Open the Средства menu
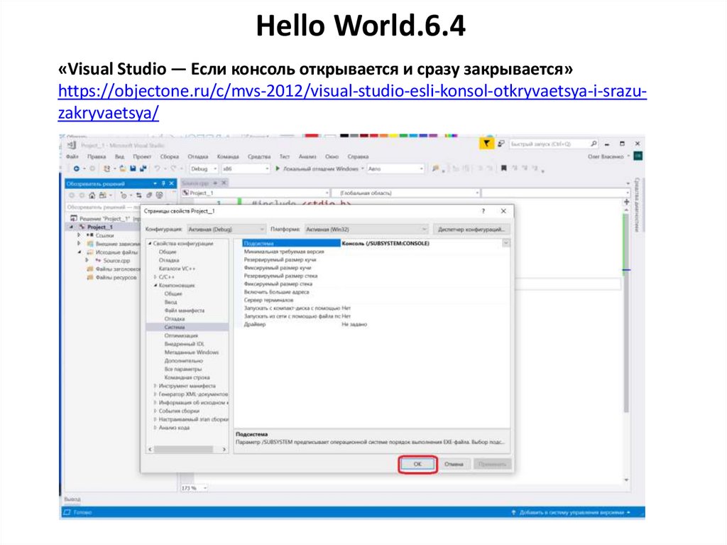The image size is (727, 545). click(258, 156)
